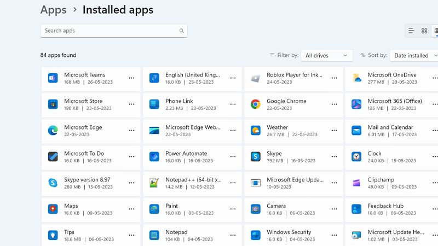The width and height of the screenshot is (438, 246).
Task: Click the Microsoft Edge WebView icon
Action: (154, 131)
